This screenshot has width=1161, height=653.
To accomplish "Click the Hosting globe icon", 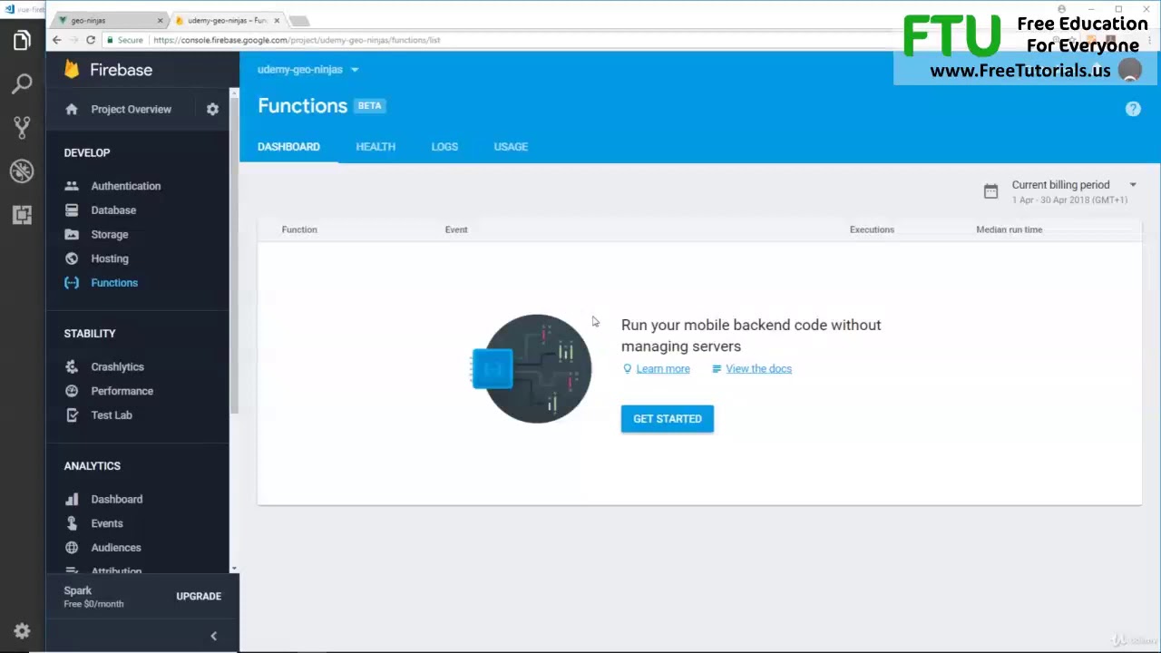I will pos(72,258).
